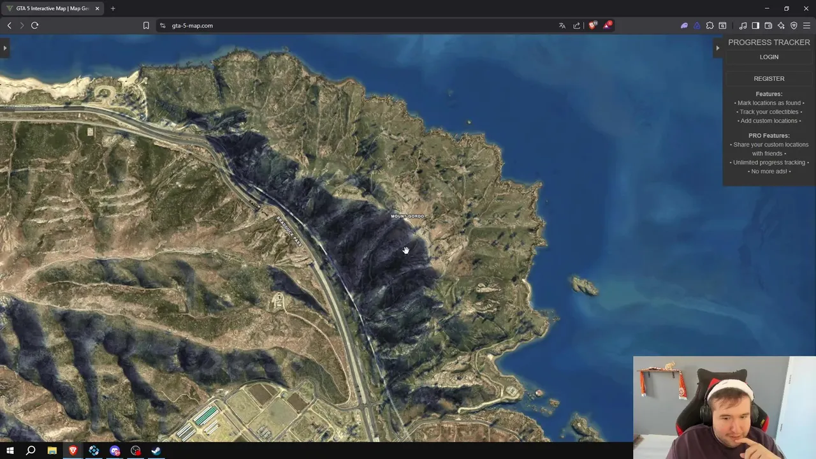Collapse the Progress Tracker panel arrow
This screenshot has width=816, height=459.
pyautogui.click(x=717, y=48)
